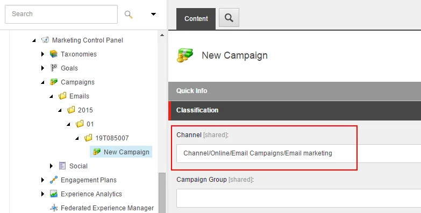The height and width of the screenshot is (213, 421).
Task: Focus the Search input field
Action: [61, 14]
